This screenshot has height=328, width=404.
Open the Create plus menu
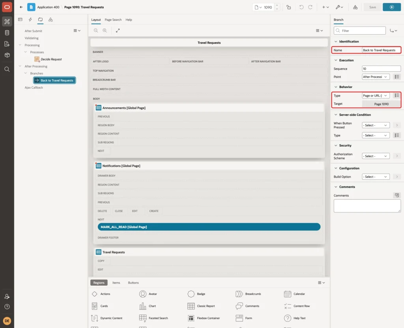click(325, 7)
